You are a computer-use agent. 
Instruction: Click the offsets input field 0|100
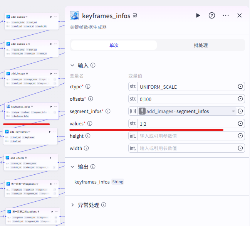click(187, 99)
